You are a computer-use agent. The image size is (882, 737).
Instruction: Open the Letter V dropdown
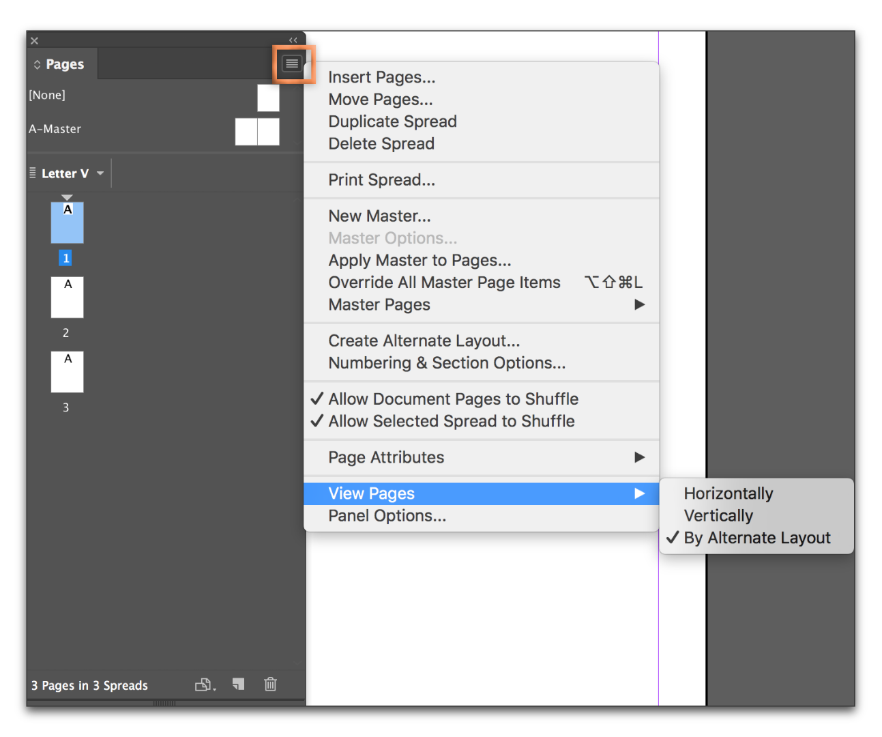(x=99, y=173)
